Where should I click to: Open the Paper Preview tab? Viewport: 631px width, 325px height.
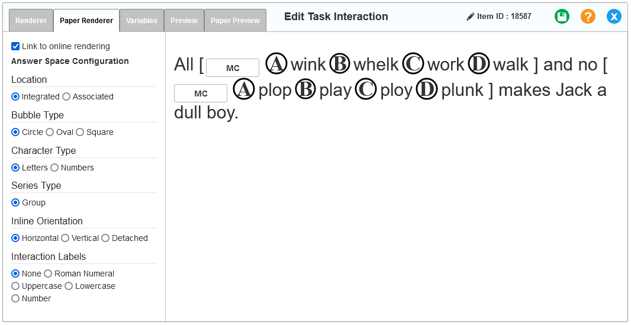click(236, 21)
